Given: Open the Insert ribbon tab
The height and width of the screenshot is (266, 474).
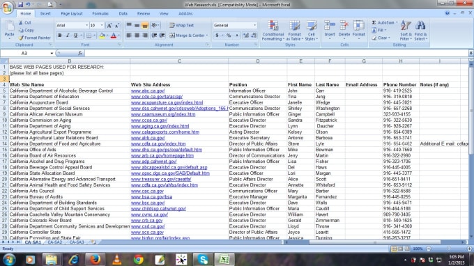Looking at the screenshot, I should pyautogui.click(x=45, y=14).
